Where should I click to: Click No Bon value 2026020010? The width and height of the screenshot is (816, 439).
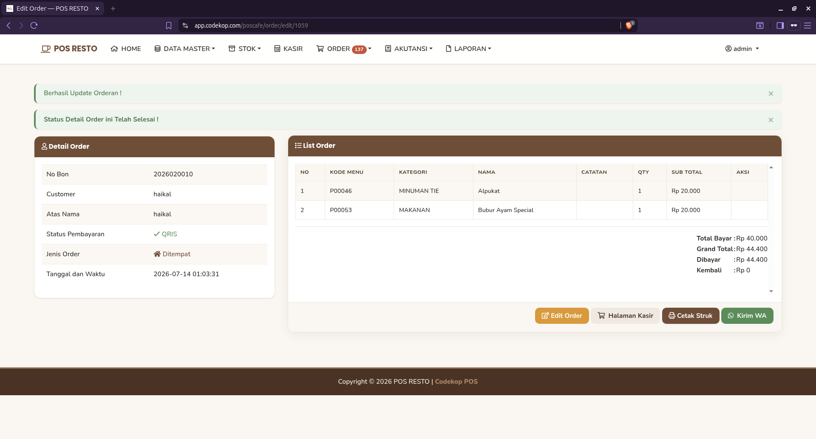point(173,174)
